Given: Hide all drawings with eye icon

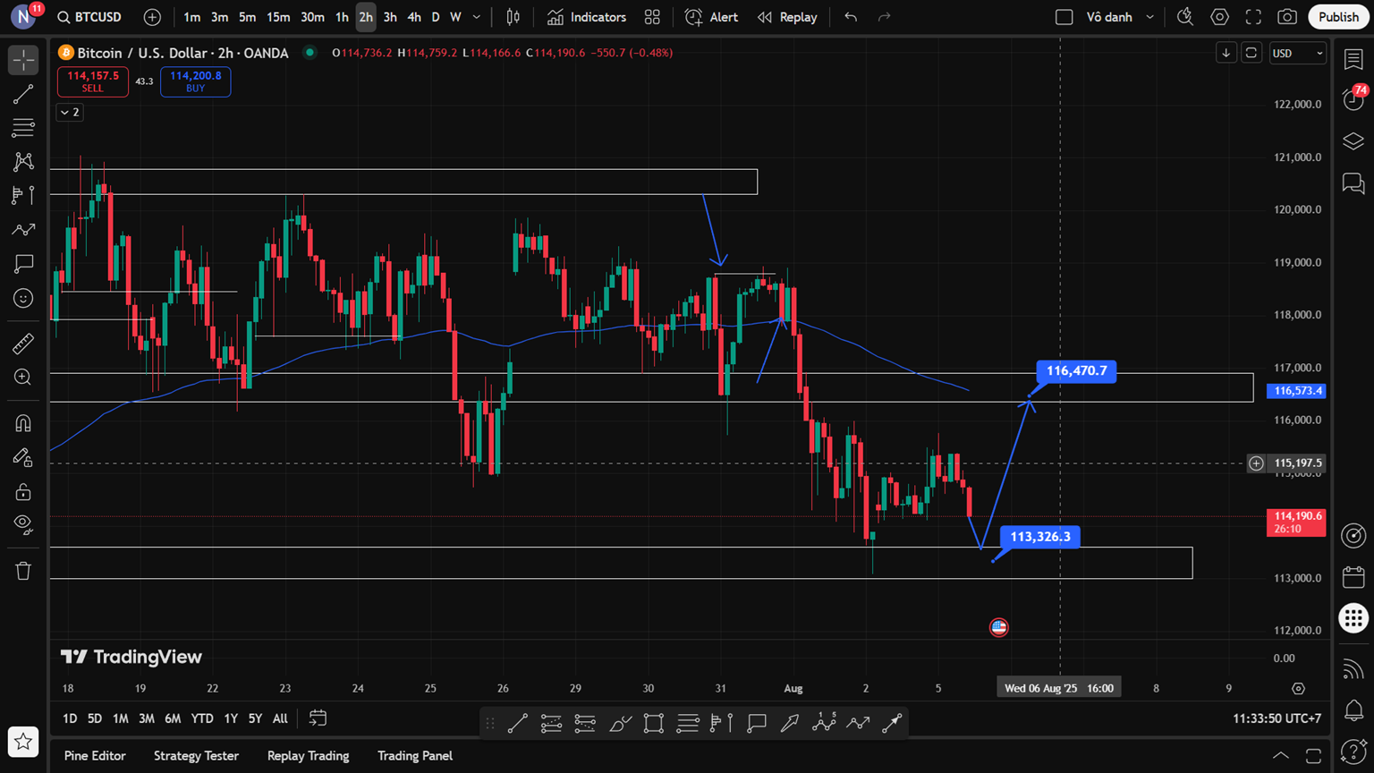Looking at the screenshot, I should [23, 525].
